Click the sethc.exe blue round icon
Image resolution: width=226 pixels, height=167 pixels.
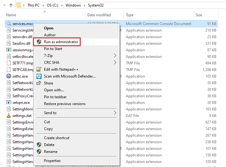click(x=9, y=76)
